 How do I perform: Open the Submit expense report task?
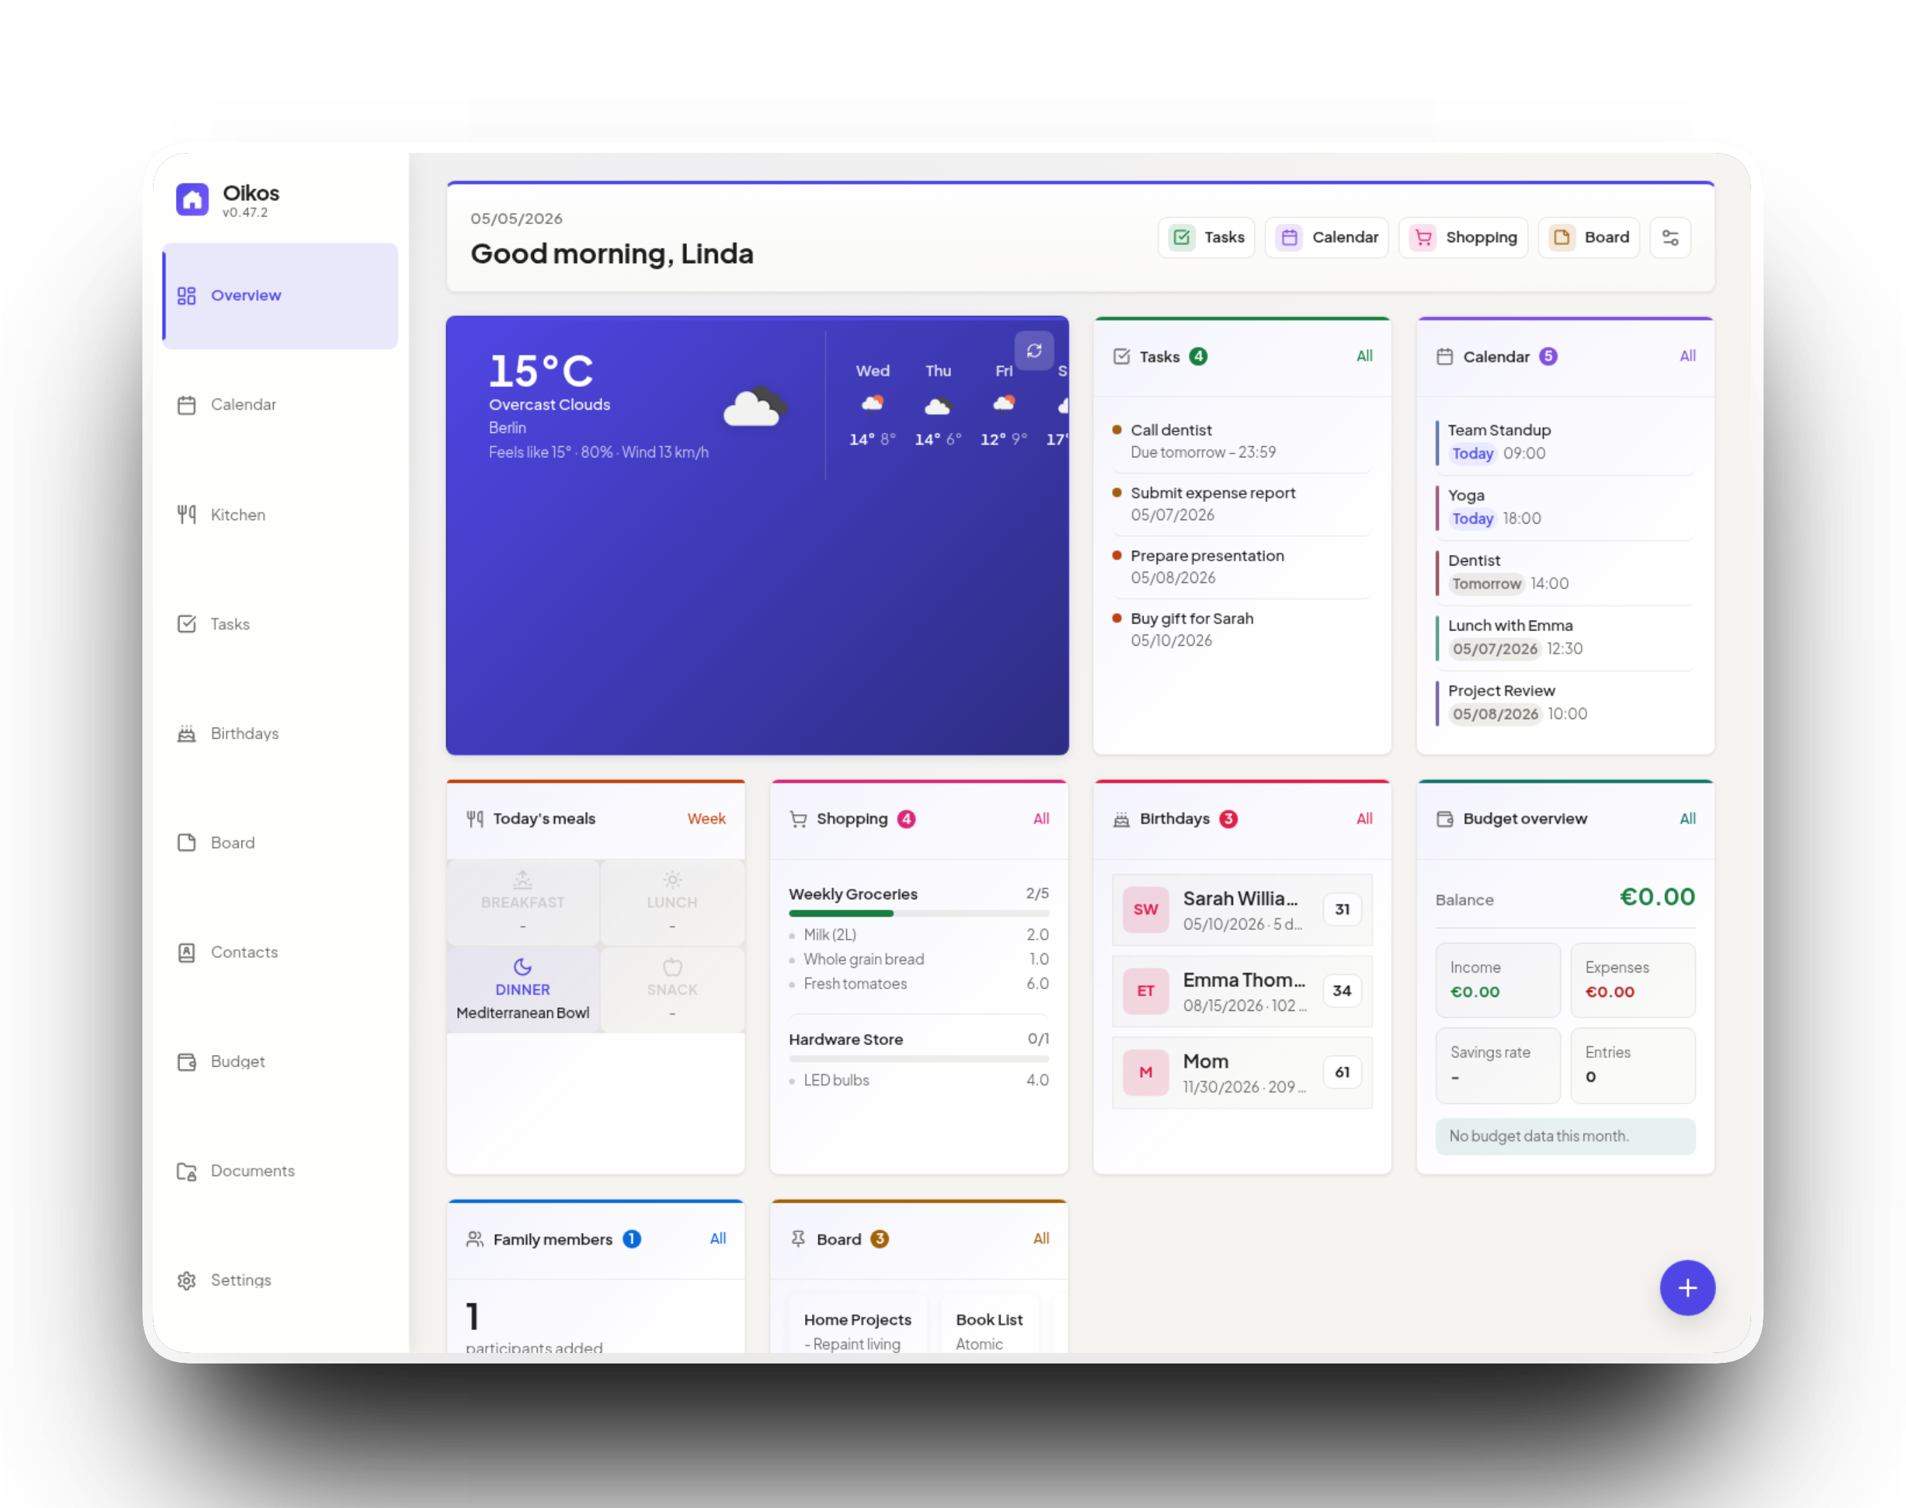click(x=1241, y=504)
